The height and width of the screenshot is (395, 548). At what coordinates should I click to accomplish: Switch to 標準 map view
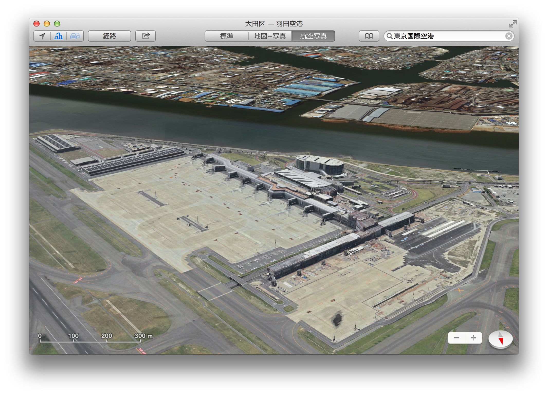click(226, 36)
